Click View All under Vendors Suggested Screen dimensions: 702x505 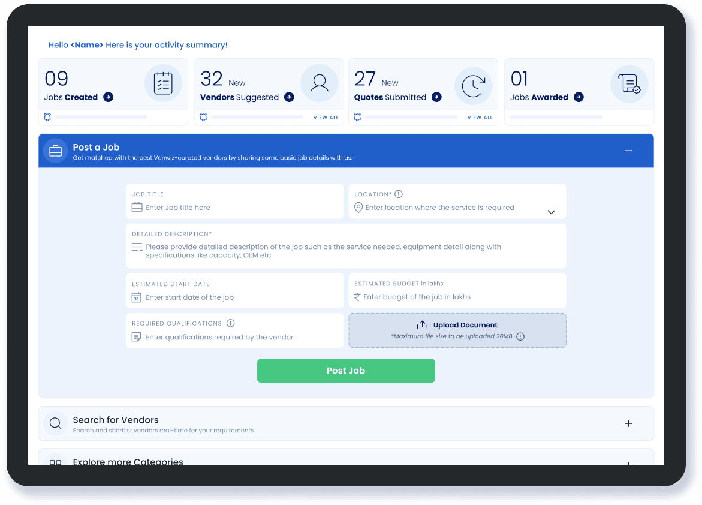coord(326,118)
